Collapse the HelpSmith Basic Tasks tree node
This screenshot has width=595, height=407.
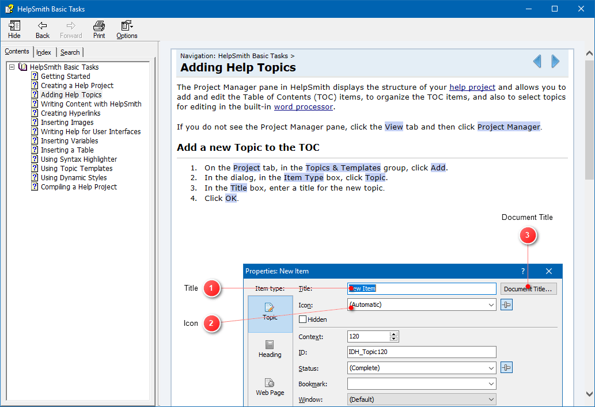click(x=12, y=67)
